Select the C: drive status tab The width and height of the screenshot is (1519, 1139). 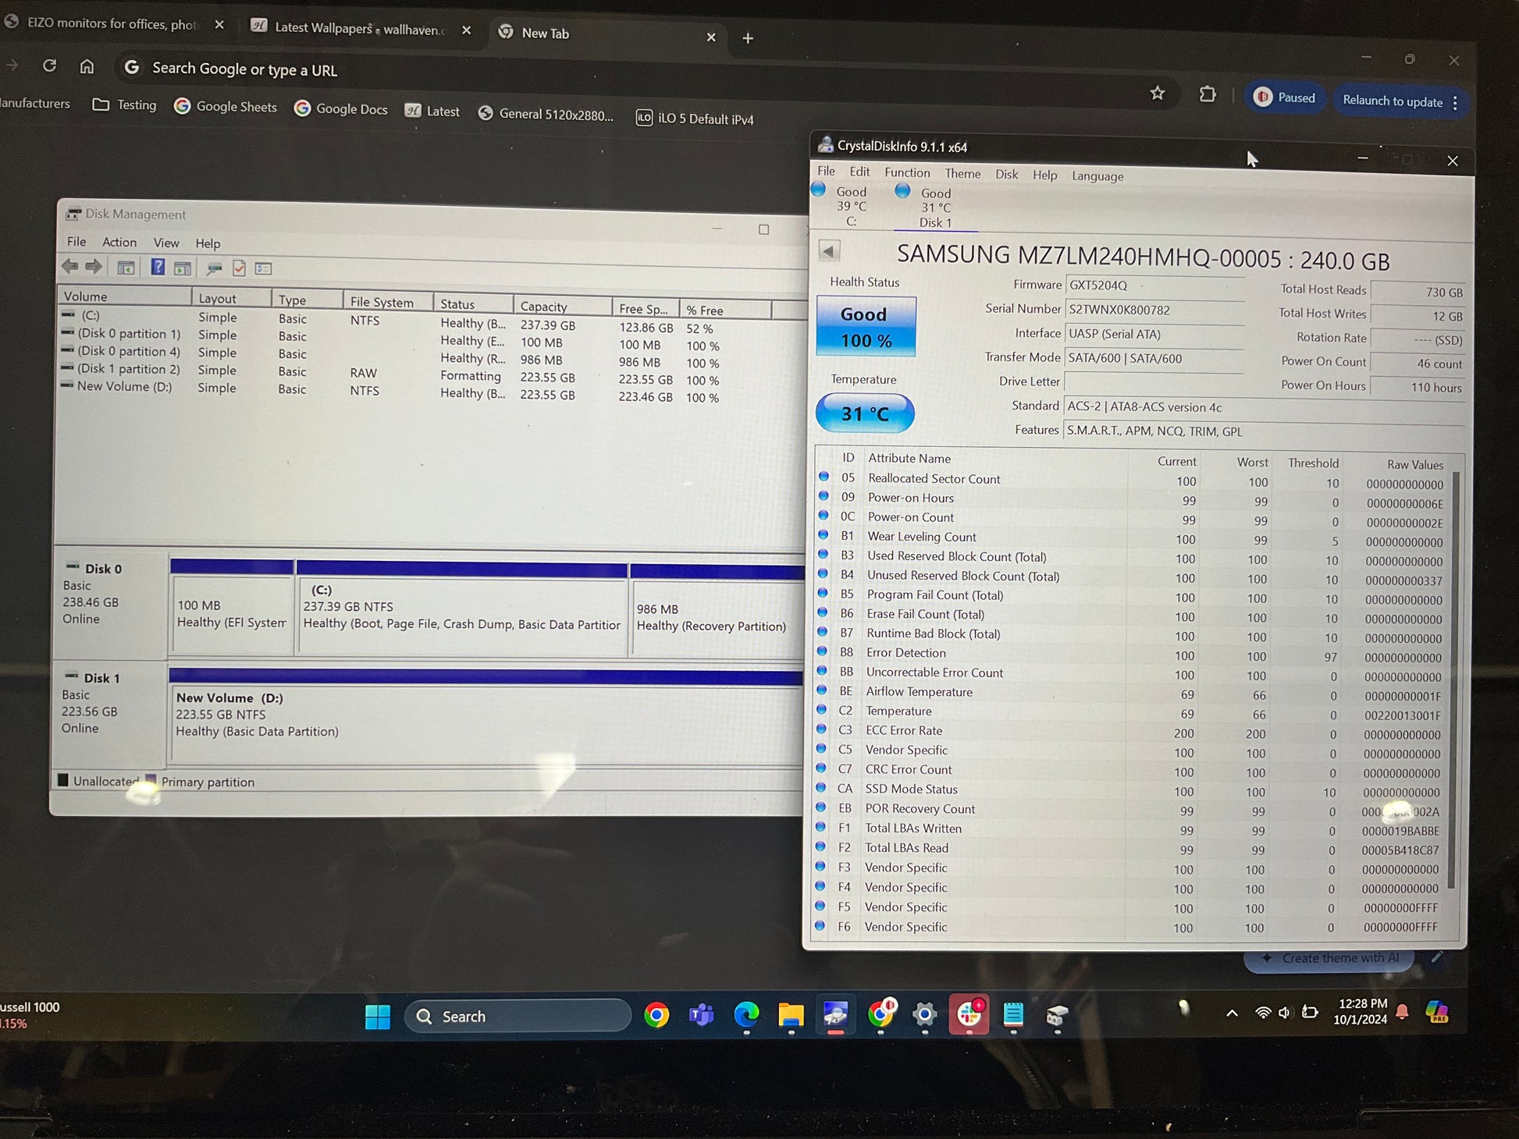(x=843, y=206)
